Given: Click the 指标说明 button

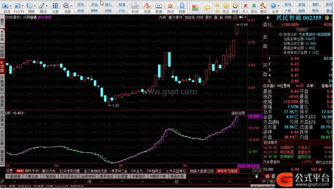Looking at the screenshot, I should 238,113.
